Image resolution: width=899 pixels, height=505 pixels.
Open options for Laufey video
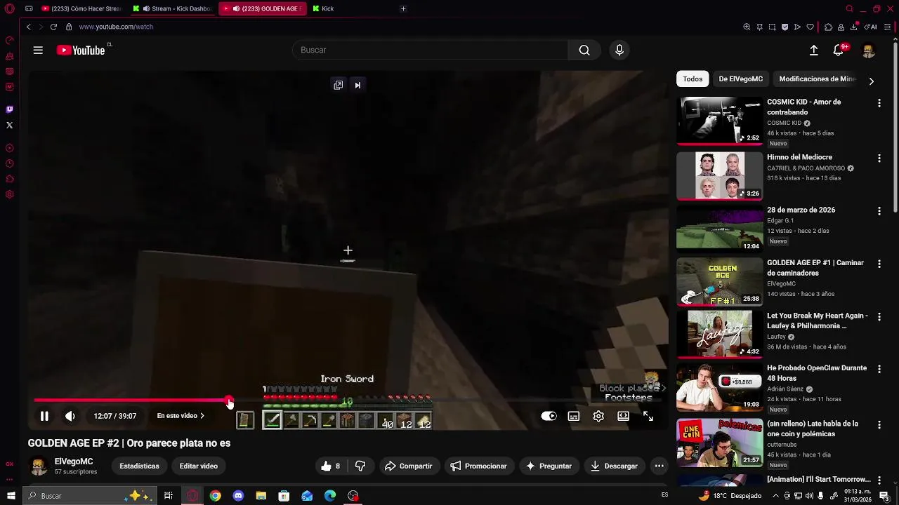click(879, 317)
